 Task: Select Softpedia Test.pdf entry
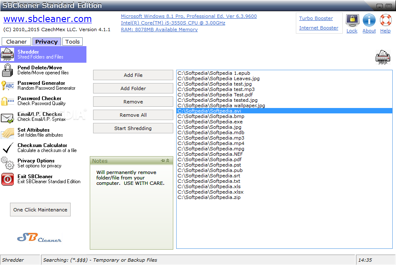click(284, 95)
